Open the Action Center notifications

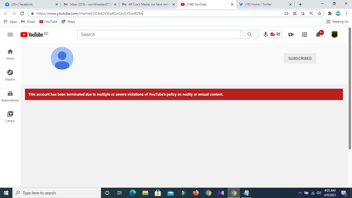344,193
